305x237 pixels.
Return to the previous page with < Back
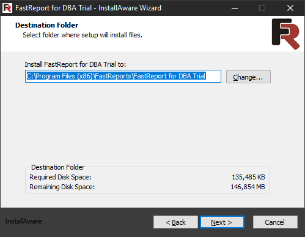(175, 222)
